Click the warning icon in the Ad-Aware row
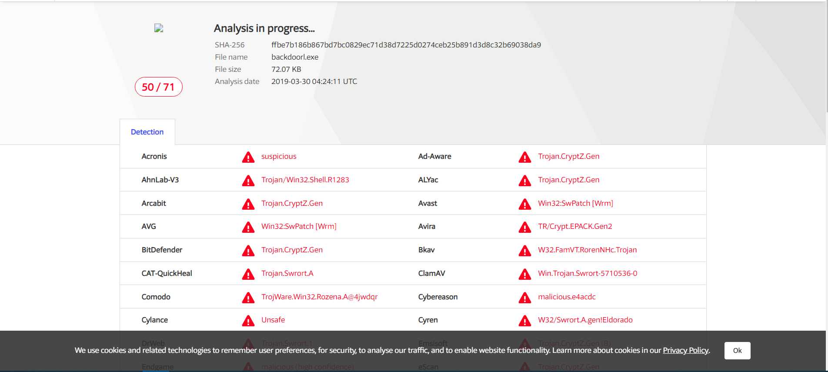 pos(524,157)
